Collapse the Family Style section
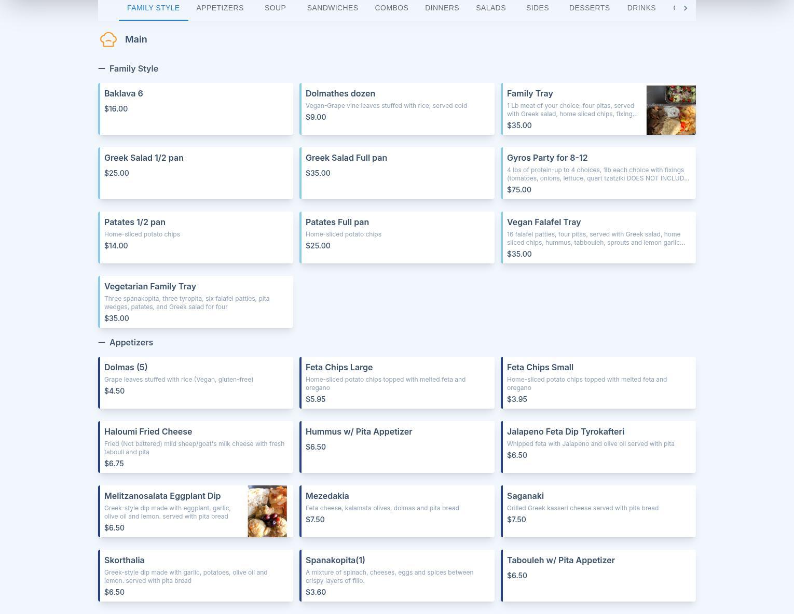This screenshot has height=614, width=794. tap(102, 68)
